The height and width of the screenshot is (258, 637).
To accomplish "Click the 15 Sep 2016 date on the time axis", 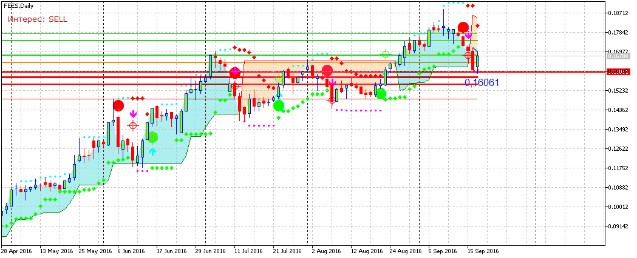I will (x=483, y=251).
